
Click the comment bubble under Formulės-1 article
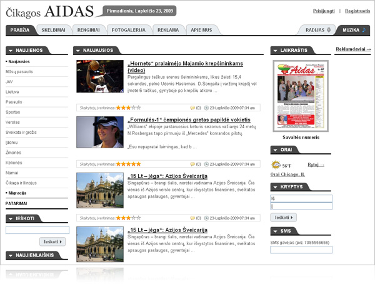192,165
